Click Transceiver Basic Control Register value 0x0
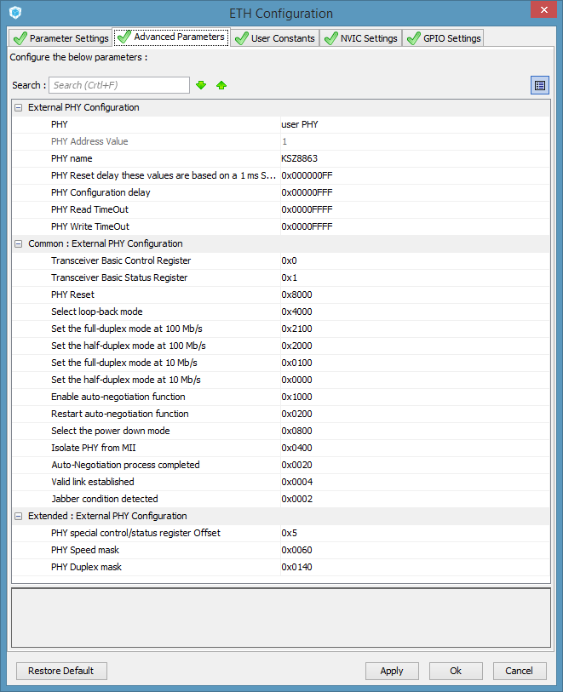Image resolution: width=563 pixels, height=692 pixels. [x=290, y=260]
